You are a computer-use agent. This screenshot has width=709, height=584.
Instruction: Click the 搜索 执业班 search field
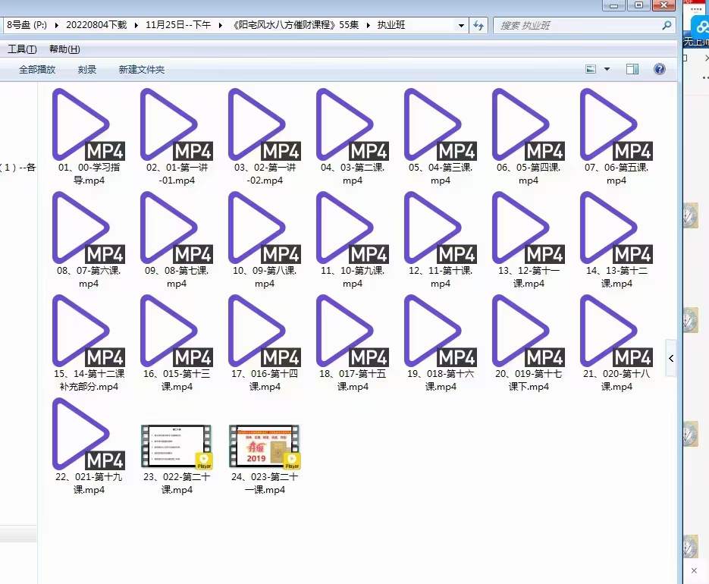click(x=576, y=25)
